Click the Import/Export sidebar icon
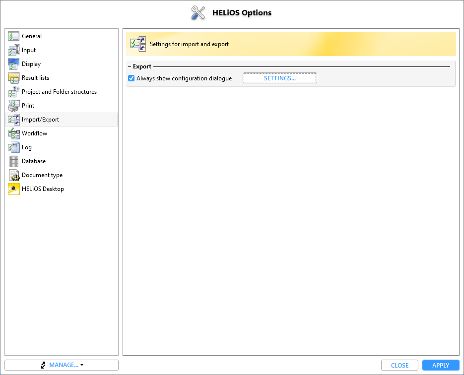Viewport: 464px width, 375px height. coord(13,120)
